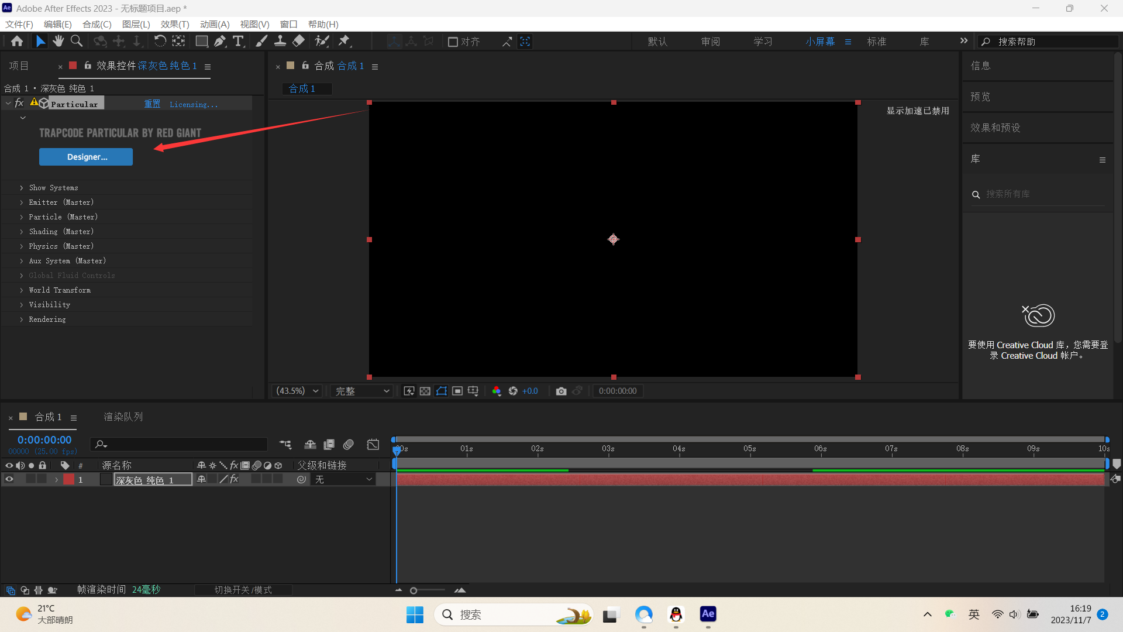Open the 动画(A) menu
Image resolution: width=1123 pixels, height=632 pixels.
coord(215,24)
